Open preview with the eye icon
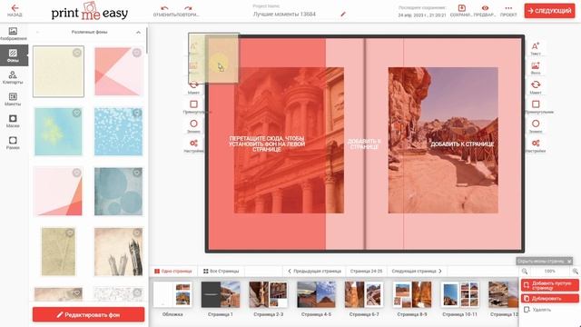Screen dimensions: 581x327 (x=485, y=10)
